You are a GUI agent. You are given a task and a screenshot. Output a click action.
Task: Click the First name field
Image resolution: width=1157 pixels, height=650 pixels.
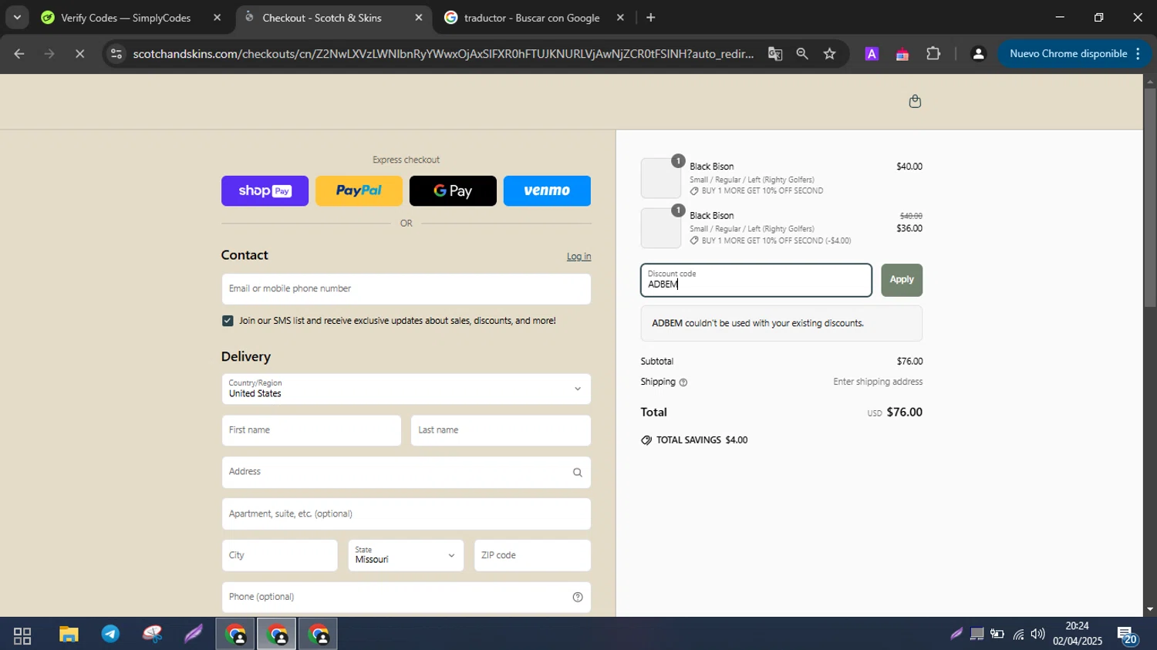coord(312,430)
